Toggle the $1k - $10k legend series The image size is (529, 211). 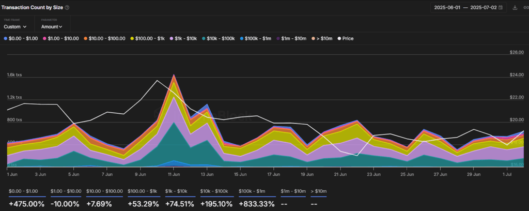[x=183, y=38]
